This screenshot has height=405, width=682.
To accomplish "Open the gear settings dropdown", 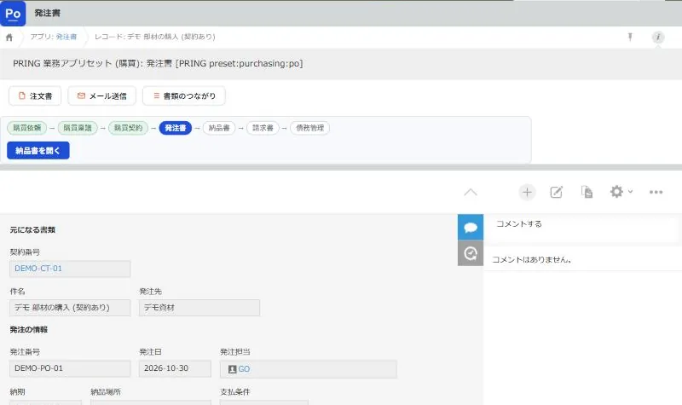I will pos(621,192).
